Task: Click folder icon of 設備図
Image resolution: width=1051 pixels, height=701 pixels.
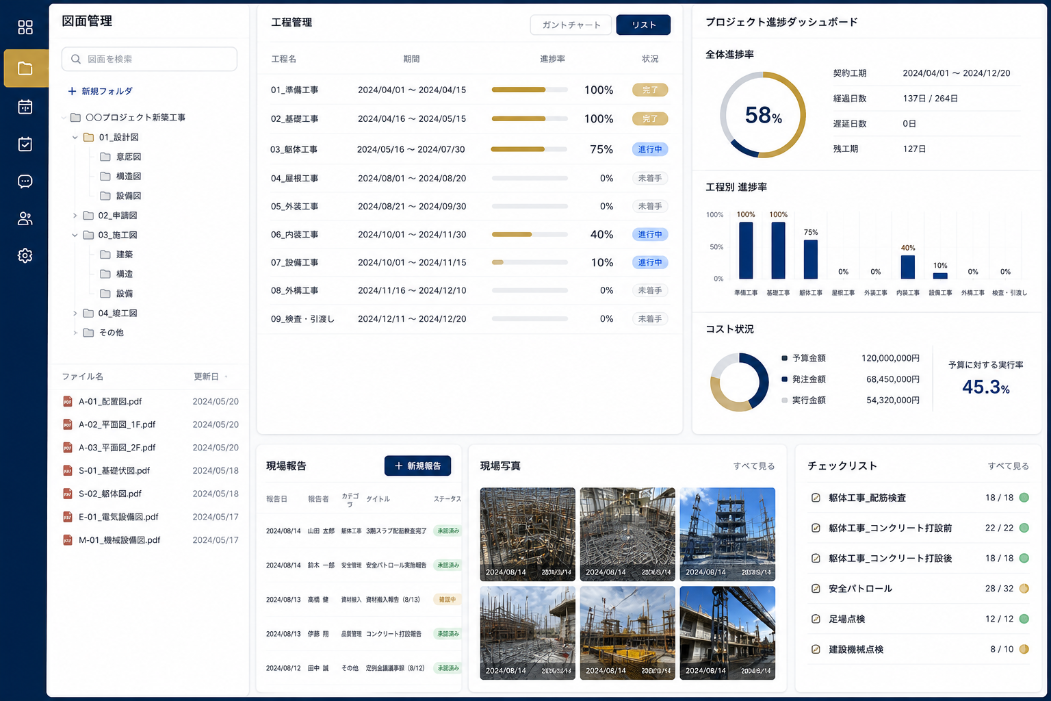Action: click(105, 196)
